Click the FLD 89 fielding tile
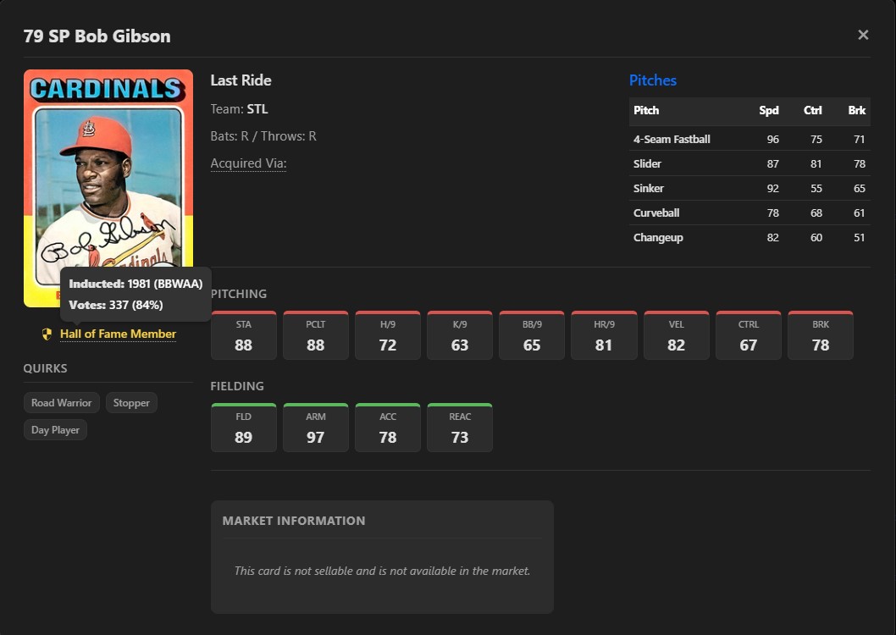Screen dimensions: 896x635 243,428
